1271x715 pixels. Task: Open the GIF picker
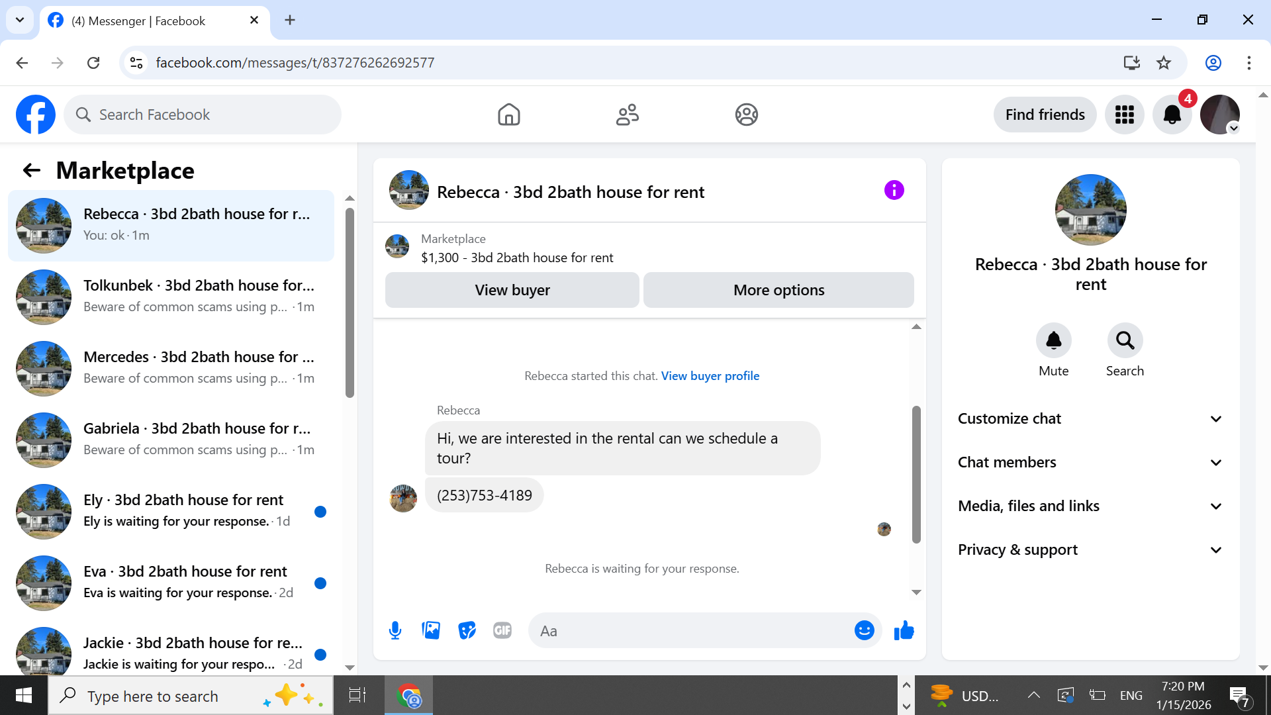(502, 630)
